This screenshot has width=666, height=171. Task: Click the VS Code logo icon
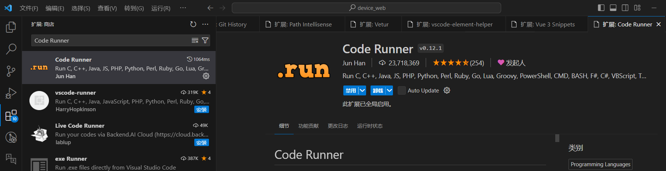click(x=8, y=8)
